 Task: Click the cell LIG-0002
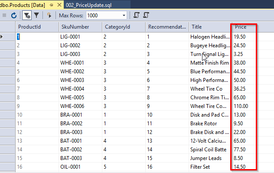80,46
